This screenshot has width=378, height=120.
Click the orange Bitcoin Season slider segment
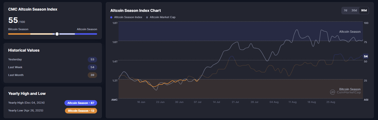click(19, 34)
